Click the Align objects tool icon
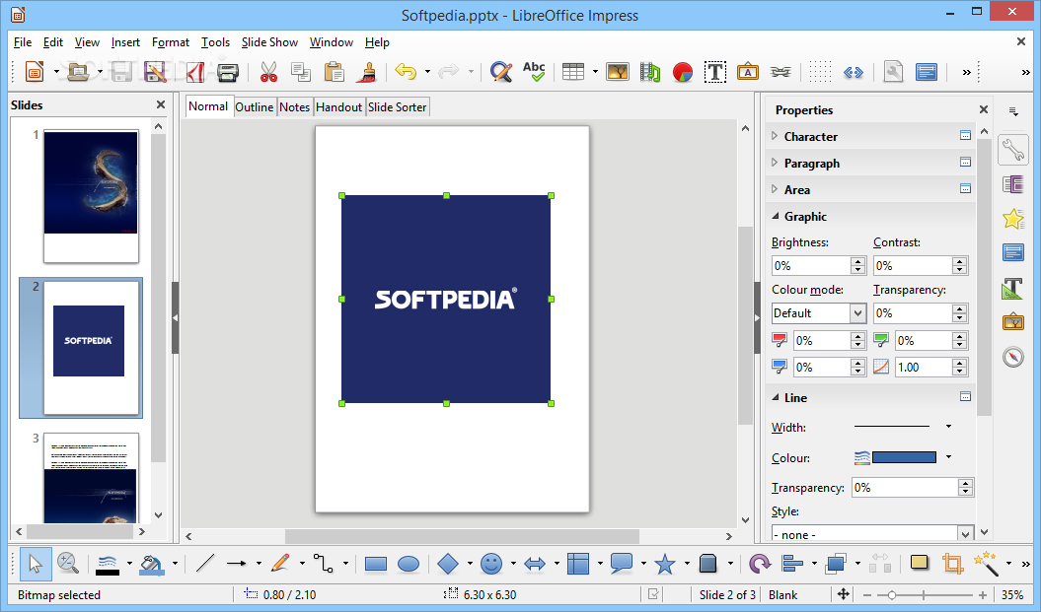 [792, 565]
